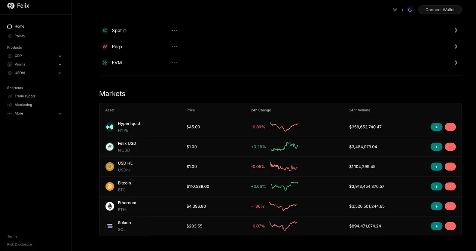Click the Perp flame icon

click(x=105, y=46)
